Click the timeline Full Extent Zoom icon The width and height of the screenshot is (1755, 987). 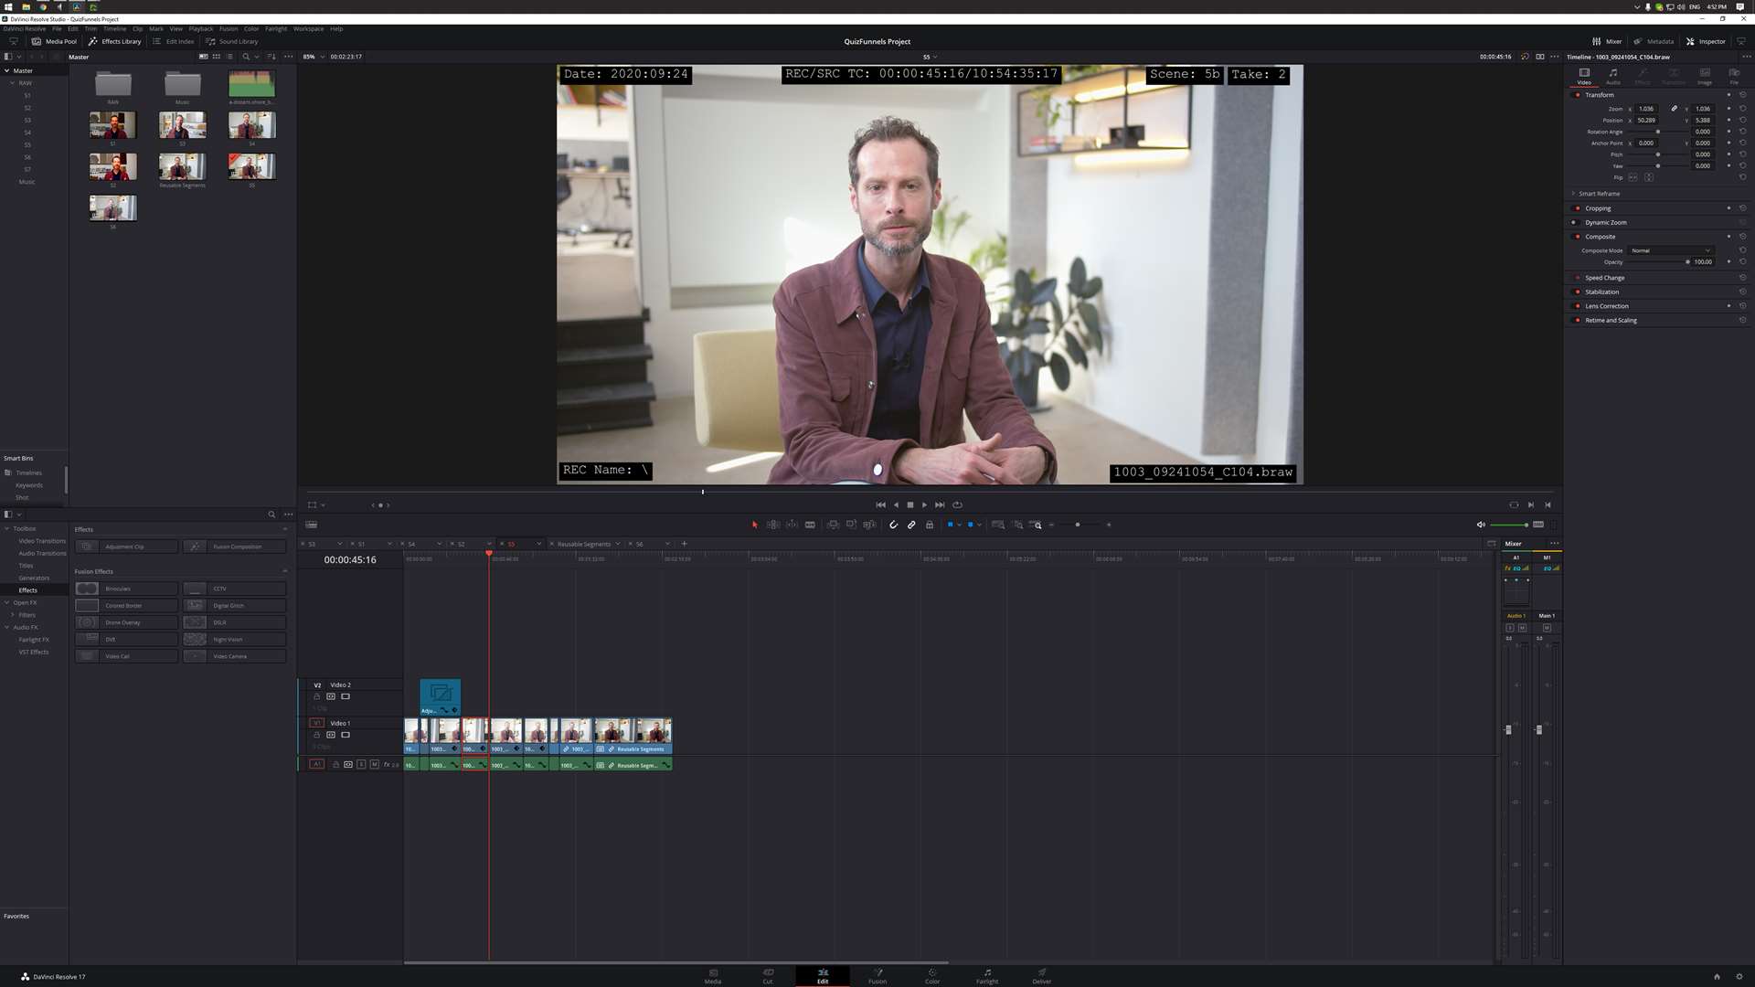coord(997,525)
